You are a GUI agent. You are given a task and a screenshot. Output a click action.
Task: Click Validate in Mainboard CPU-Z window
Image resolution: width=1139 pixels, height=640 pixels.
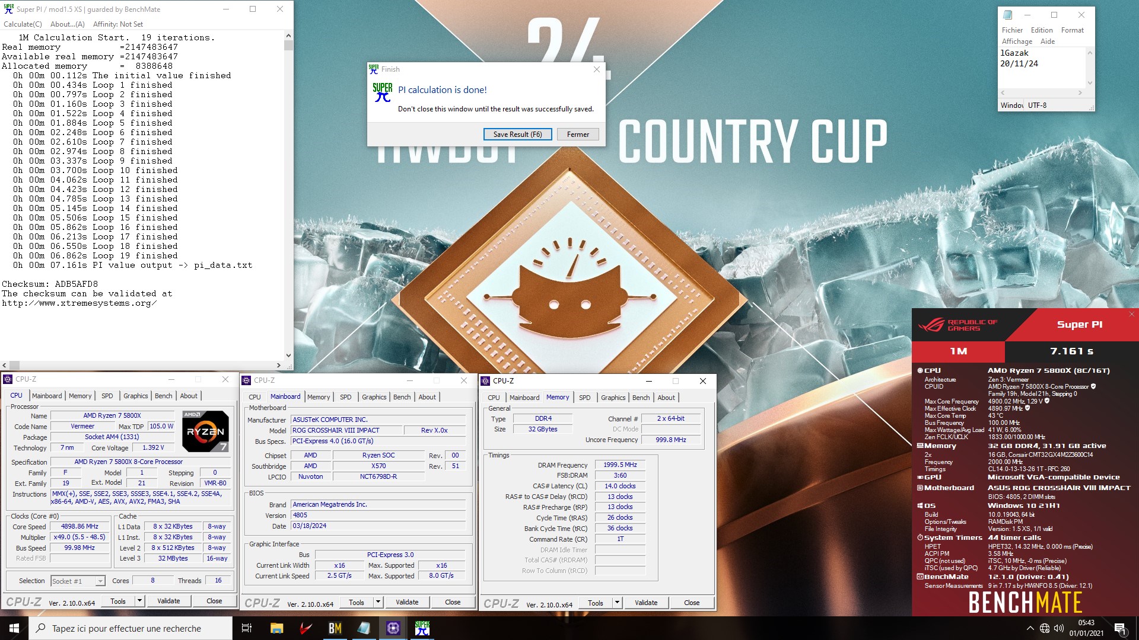407,602
